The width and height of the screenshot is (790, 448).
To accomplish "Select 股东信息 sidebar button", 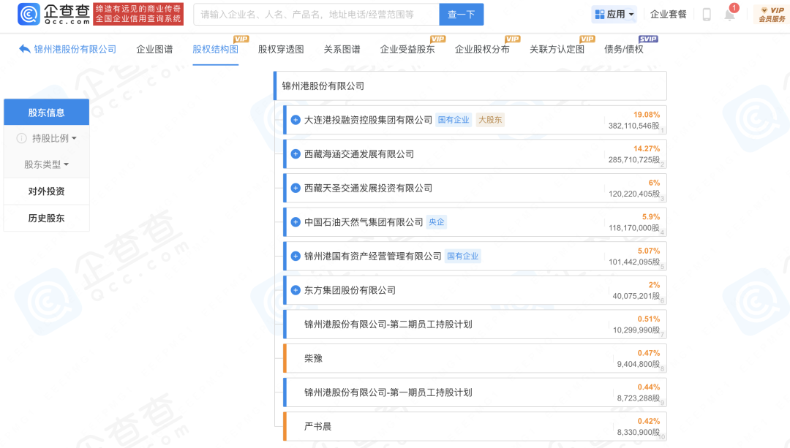I will (46, 113).
